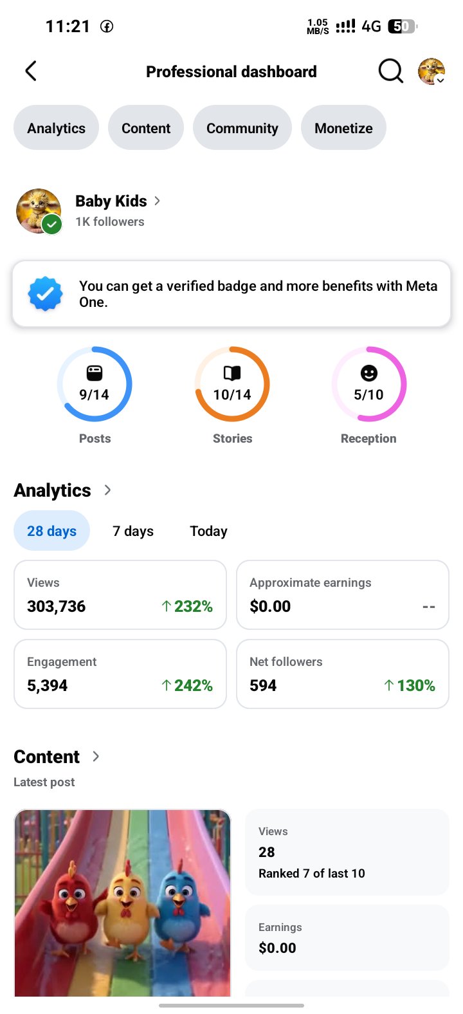
Task: Tap the Reception smiley icon
Action: click(x=369, y=373)
